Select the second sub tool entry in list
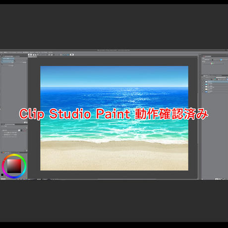The height and width of the screenshot is (228, 228). coord(8,61)
